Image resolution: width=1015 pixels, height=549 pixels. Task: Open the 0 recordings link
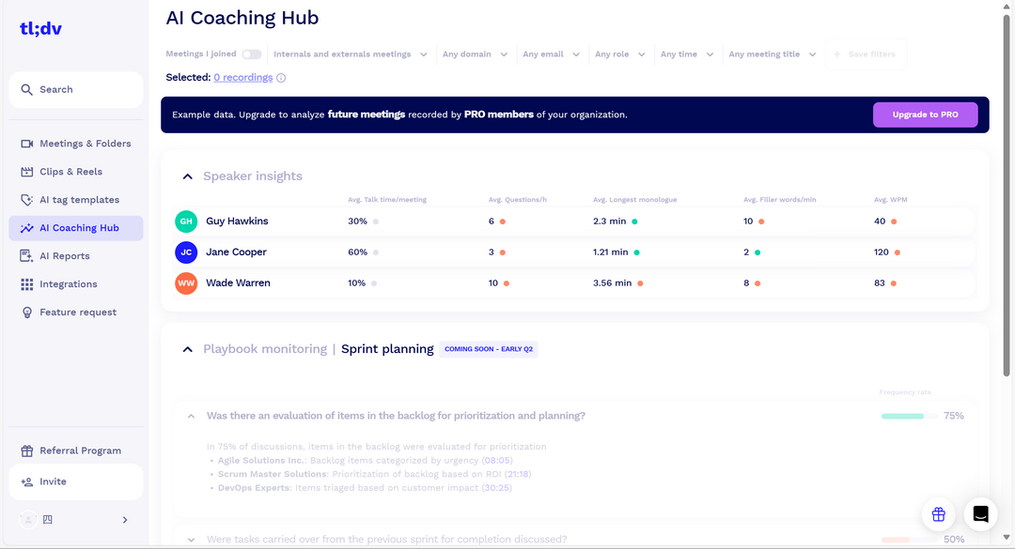click(242, 77)
